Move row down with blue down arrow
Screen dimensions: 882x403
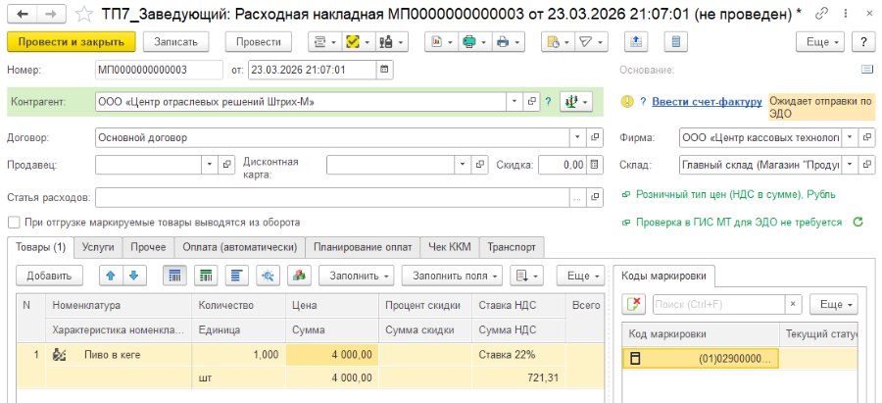pos(134,276)
